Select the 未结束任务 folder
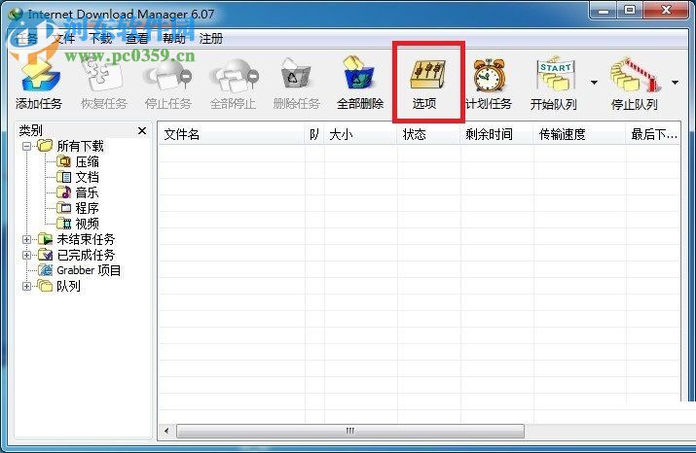 click(76, 239)
